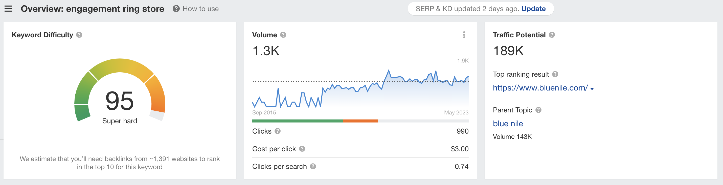The height and width of the screenshot is (185, 723).
Task: Open Volume card three-dot menu
Action: (464, 35)
